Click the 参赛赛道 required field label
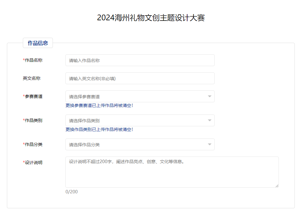The width and height of the screenshot is (302, 213). (33, 96)
